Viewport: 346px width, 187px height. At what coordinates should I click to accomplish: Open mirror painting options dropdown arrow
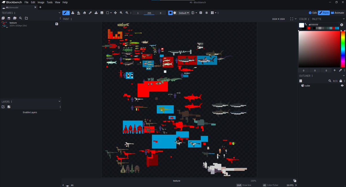tap(196, 13)
